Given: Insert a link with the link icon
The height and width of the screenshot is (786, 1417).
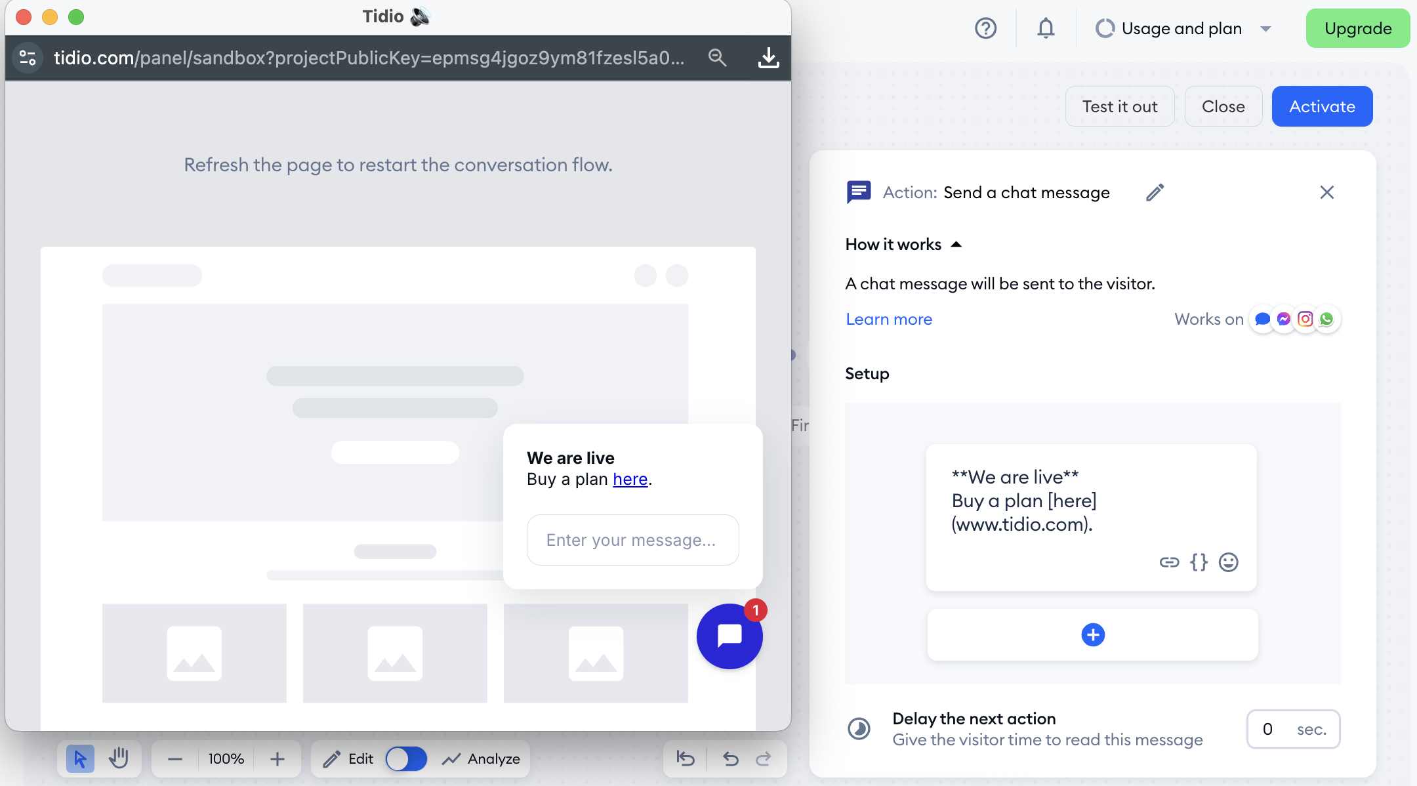Looking at the screenshot, I should coord(1169,562).
